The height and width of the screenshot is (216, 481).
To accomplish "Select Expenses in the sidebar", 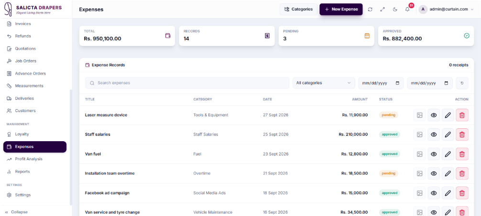I will [34, 146].
